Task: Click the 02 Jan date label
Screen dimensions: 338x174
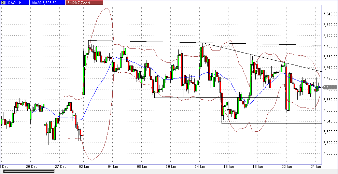Action: pyautogui.click(x=84, y=166)
